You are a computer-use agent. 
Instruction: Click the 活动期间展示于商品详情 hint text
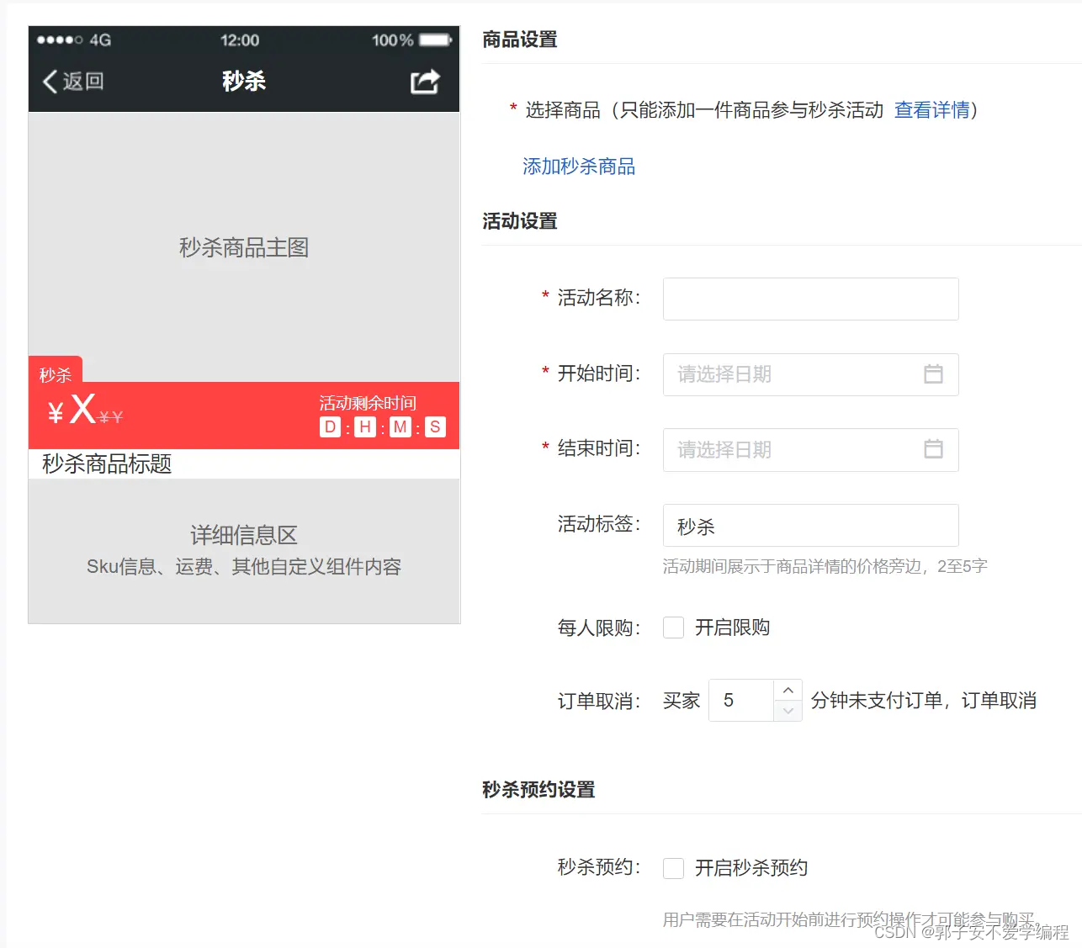click(825, 566)
